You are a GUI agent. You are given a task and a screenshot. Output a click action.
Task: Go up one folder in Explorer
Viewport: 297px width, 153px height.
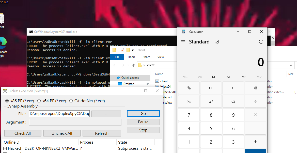point(134,65)
